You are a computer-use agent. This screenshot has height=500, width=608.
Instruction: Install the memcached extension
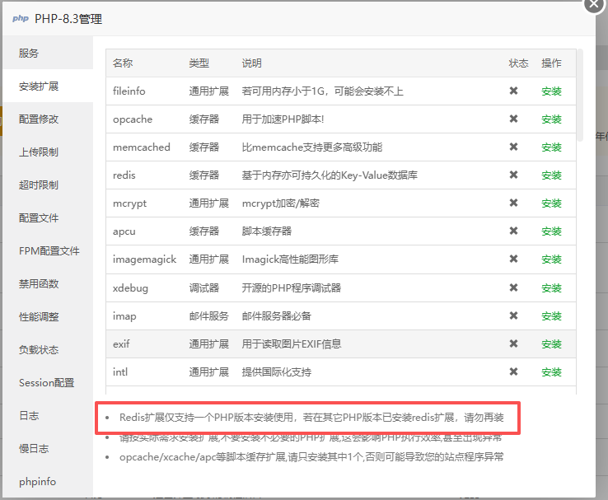click(x=551, y=147)
